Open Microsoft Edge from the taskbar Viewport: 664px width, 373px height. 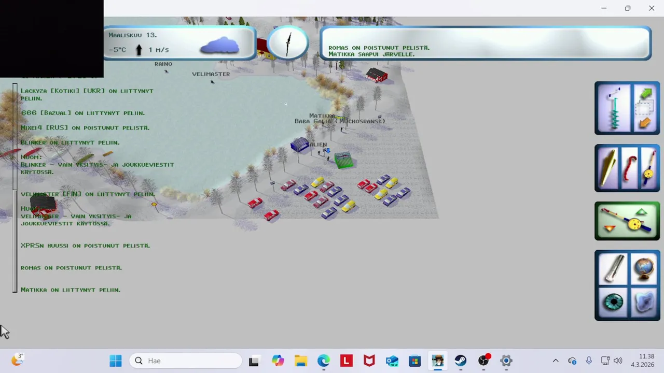tap(324, 361)
